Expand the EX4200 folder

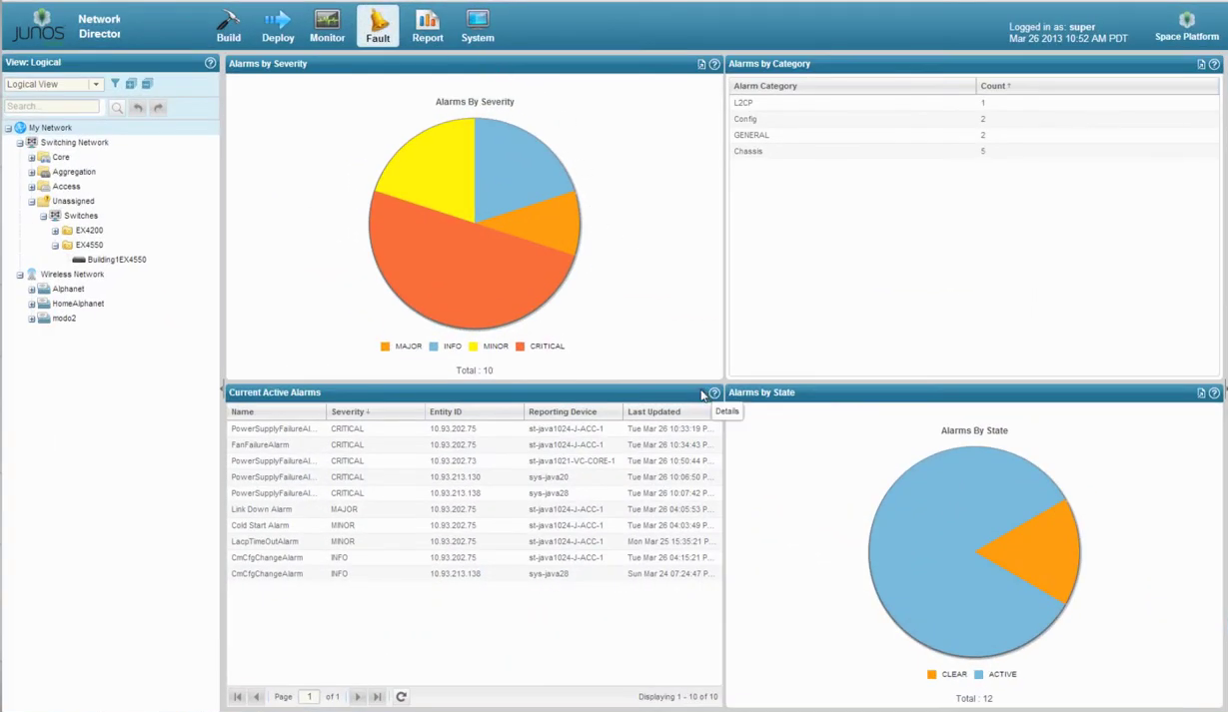(x=56, y=231)
